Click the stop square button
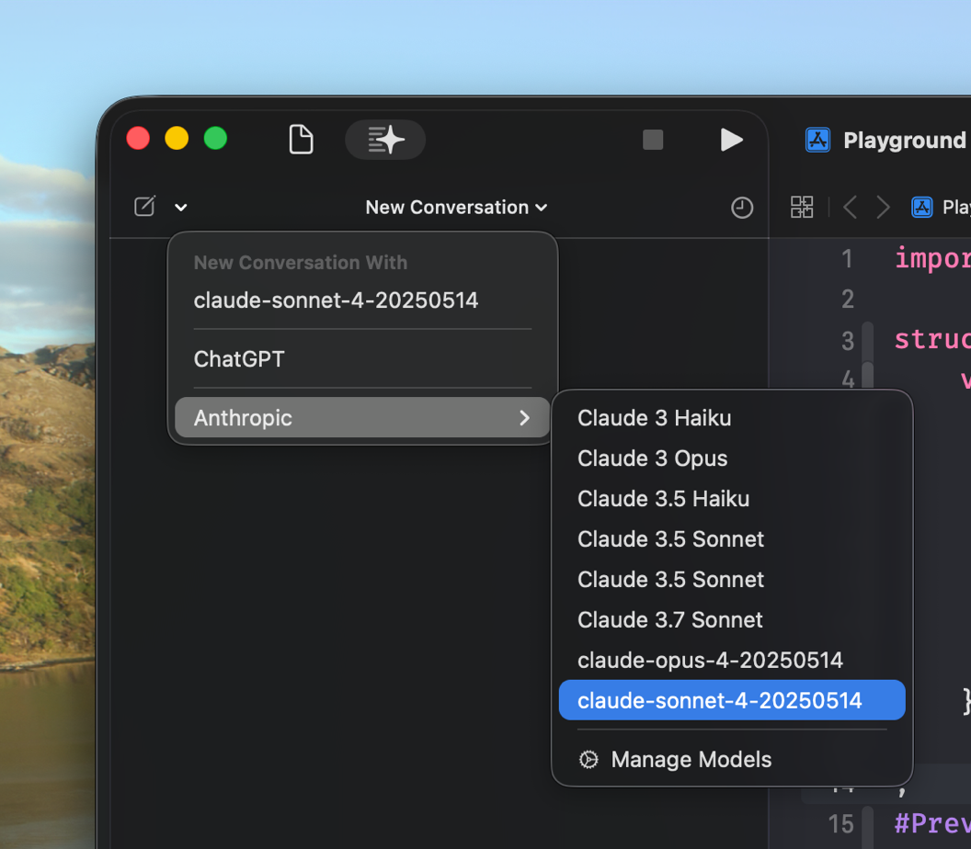 click(x=653, y=140)
